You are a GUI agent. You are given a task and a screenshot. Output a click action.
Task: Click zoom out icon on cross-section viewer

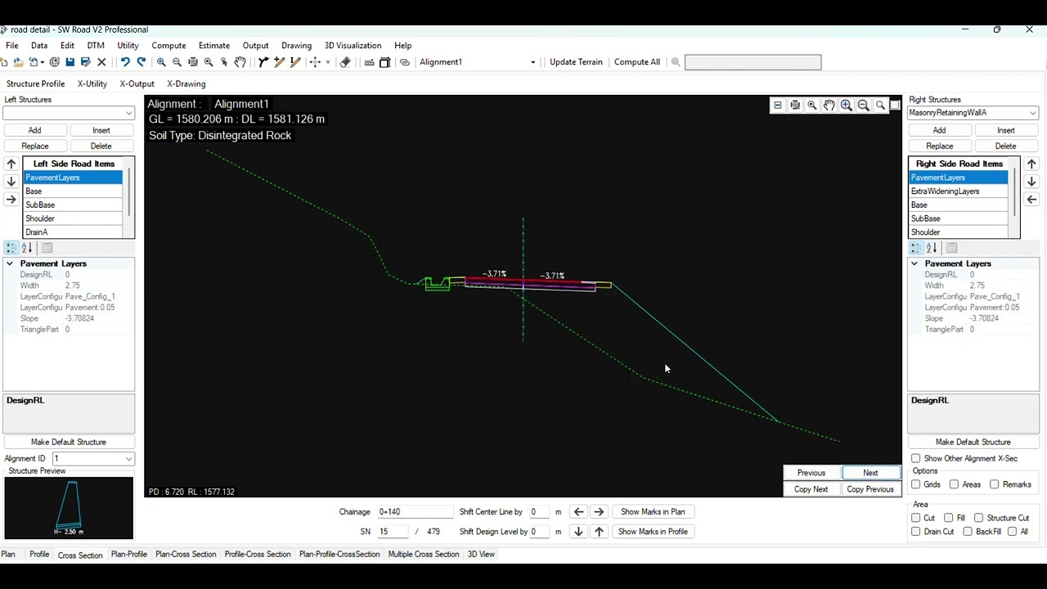(x=863, y=106)
